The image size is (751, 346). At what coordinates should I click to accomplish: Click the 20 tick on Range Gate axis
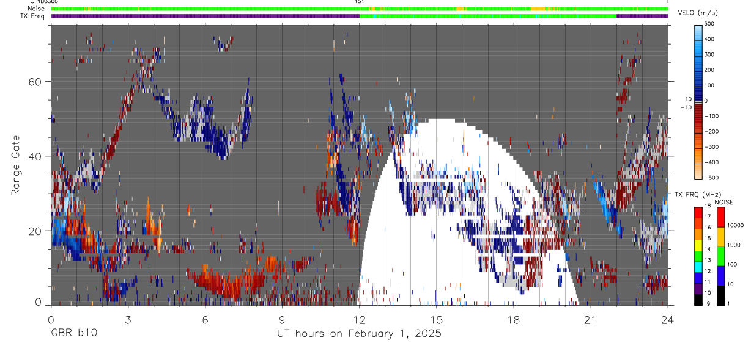36,231
